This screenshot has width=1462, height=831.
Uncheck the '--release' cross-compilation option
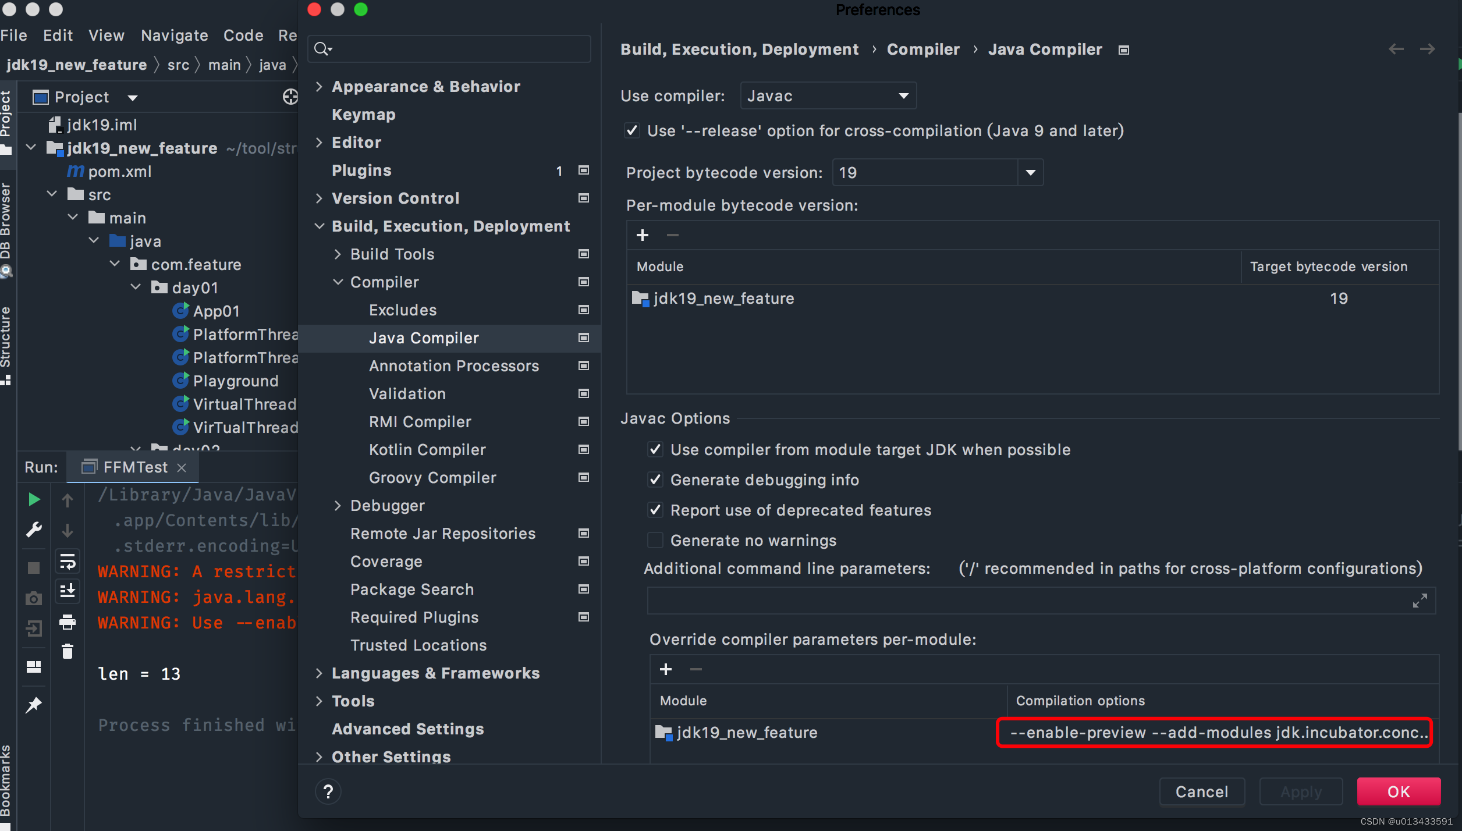pos(632,130)
